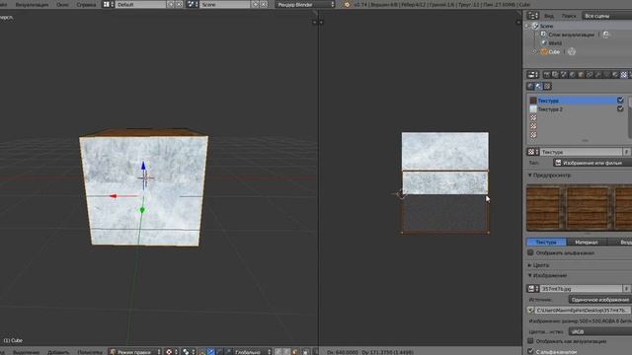Open properties editor type selector
Viewport: 632px width, 355px height.
(533, 75)
